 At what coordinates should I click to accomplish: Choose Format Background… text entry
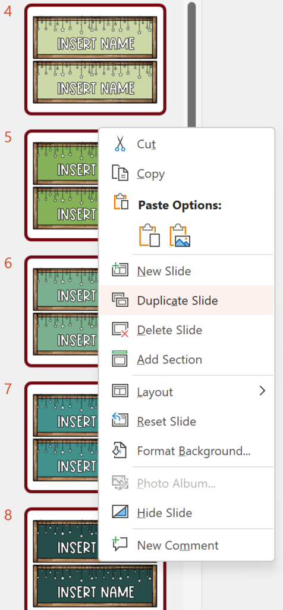coord(194,452)
